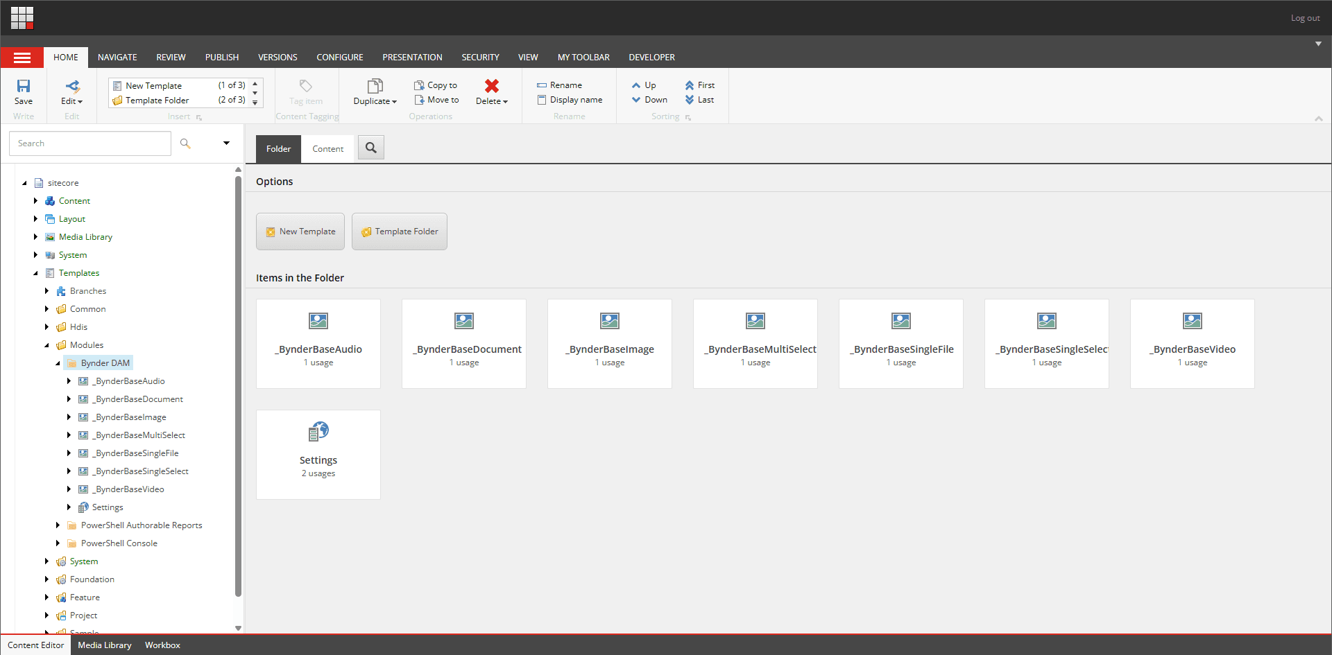Insert Template Folder from ribbon list

click(x=179, y=100)
